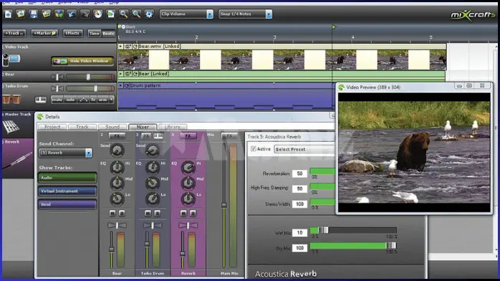Screen dimensions: 500x281
Task: Switch to the Project tab
Action: [52, 127]
